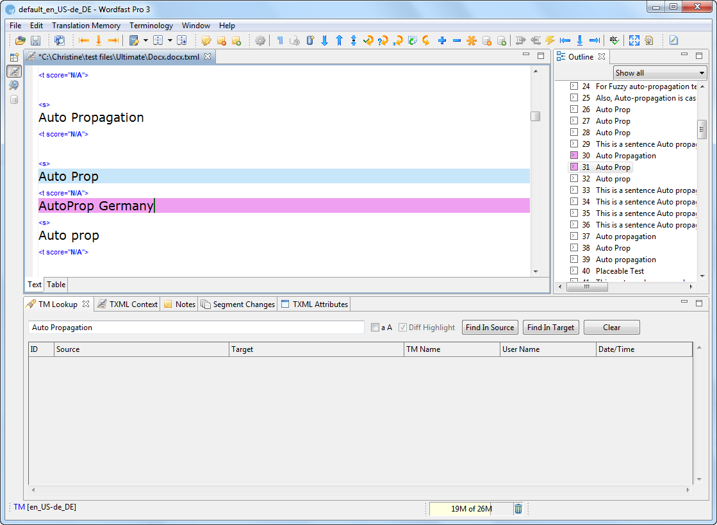Click the orange asterisk toolbar icon
Image resolution: width=717 pixels, height=525 pixels.
[x=472, y=40]
